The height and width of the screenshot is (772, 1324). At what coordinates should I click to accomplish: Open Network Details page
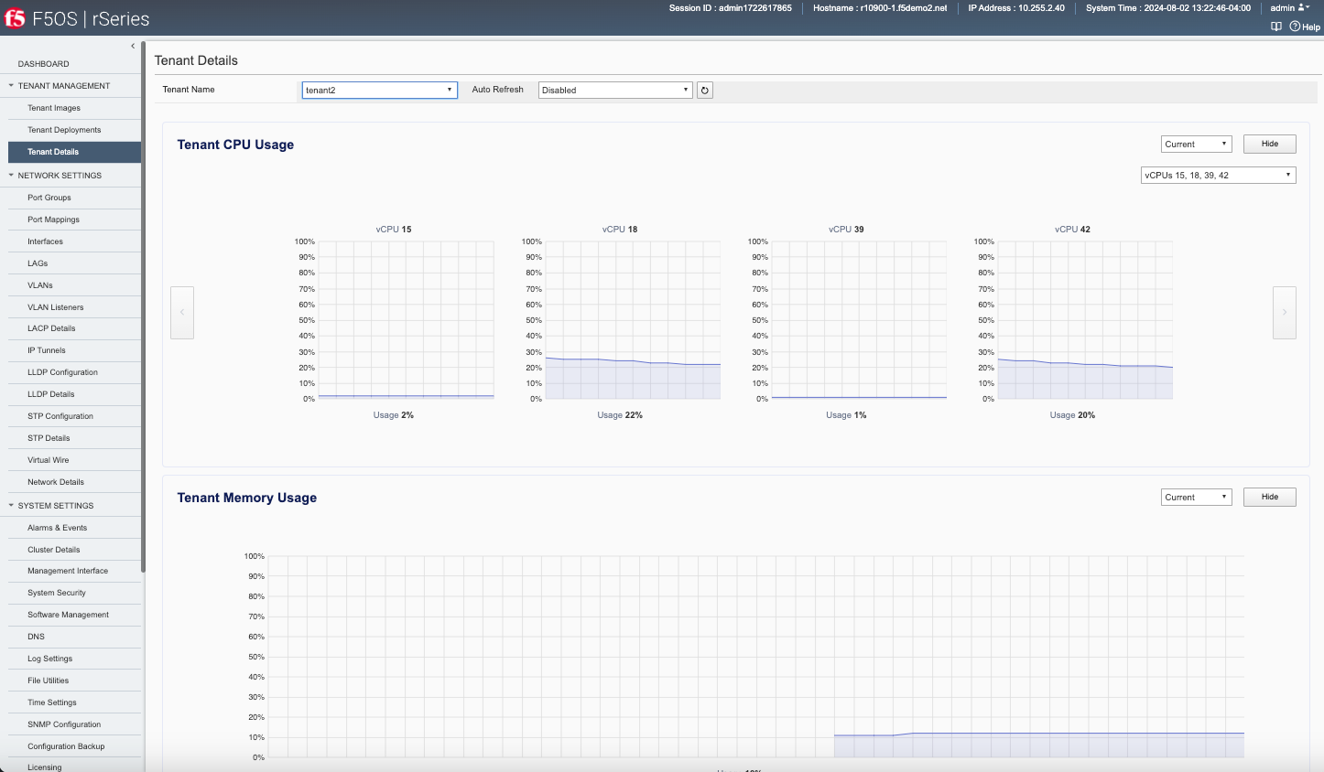pyautogui.click(x=74, y=482)
